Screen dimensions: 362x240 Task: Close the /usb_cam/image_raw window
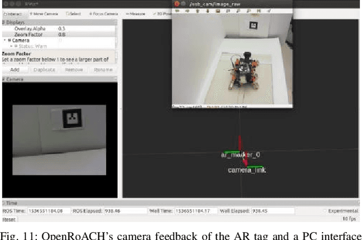coord(177,4)
